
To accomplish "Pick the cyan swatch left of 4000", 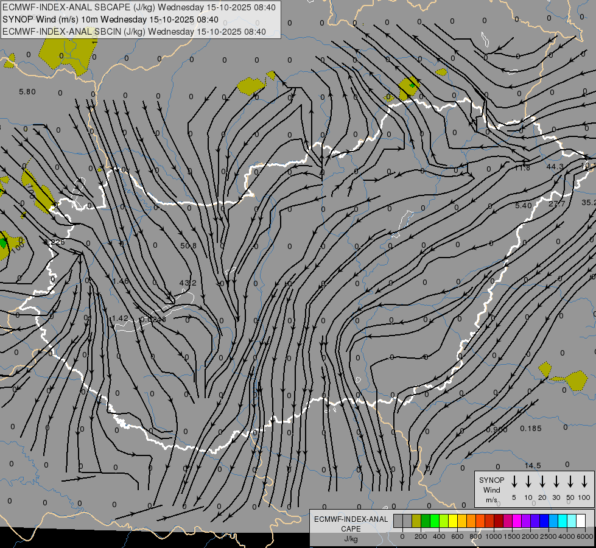I will coord(562,521).
